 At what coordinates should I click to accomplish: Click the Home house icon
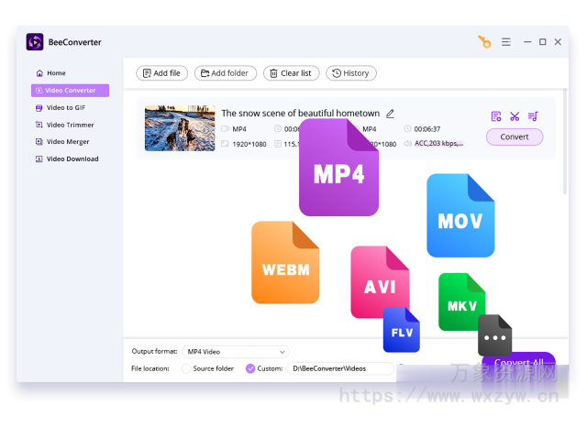click(x=39, y=73)
